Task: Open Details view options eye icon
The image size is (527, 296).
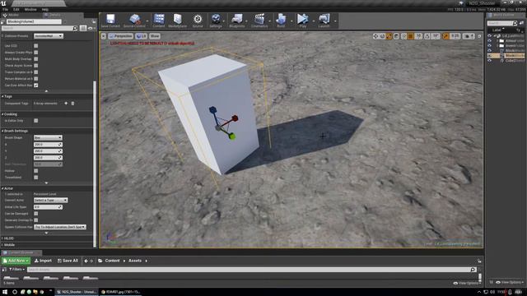Action: point(90,28)
